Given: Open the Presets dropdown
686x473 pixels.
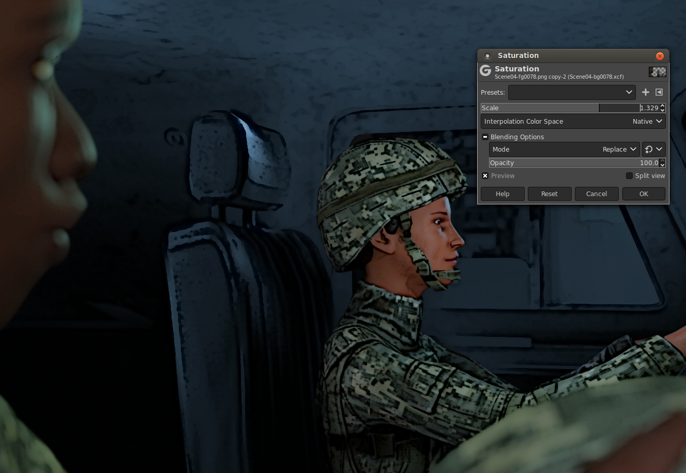Looking at the screenshot, I should point(572,92).
